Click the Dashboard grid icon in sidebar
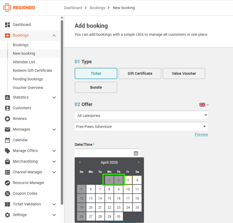 click(x=7, y=25)
